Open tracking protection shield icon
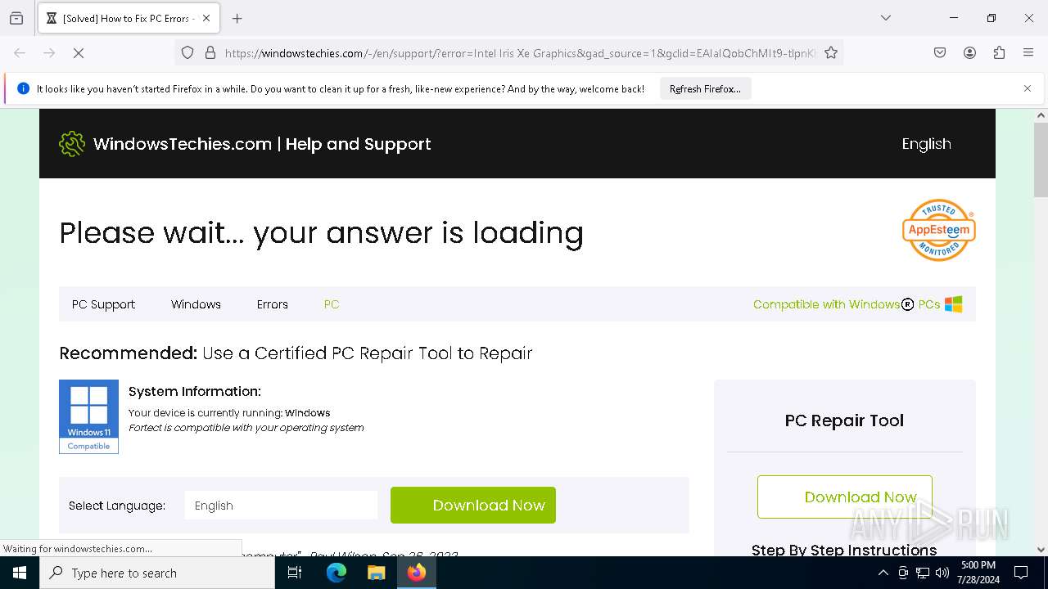The image size is (1048, 589). [187, 52]
